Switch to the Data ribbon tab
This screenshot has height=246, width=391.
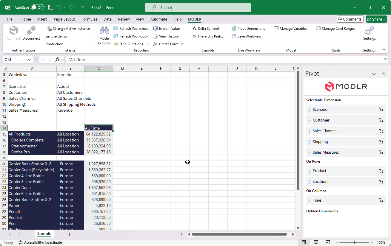coord(108,19)
